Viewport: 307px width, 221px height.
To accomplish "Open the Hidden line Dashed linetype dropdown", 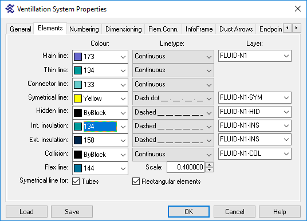I will coord(173,113).
